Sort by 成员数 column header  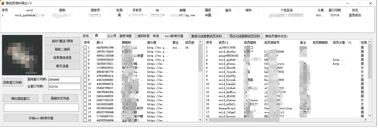coord(190,43)
